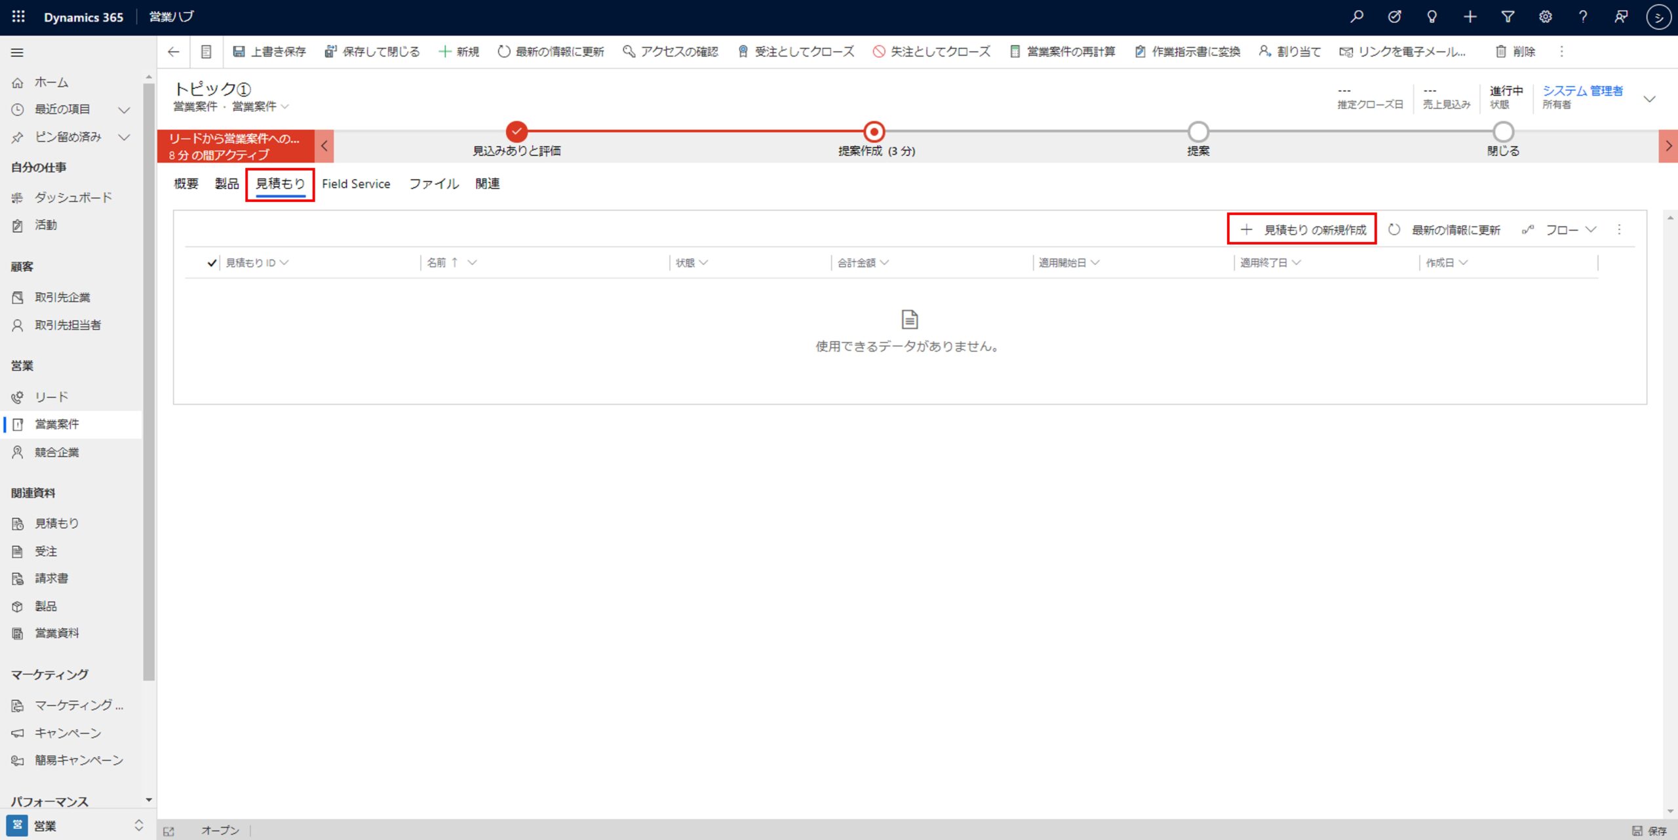Switch to the Field Service tab

click(356, 184)
